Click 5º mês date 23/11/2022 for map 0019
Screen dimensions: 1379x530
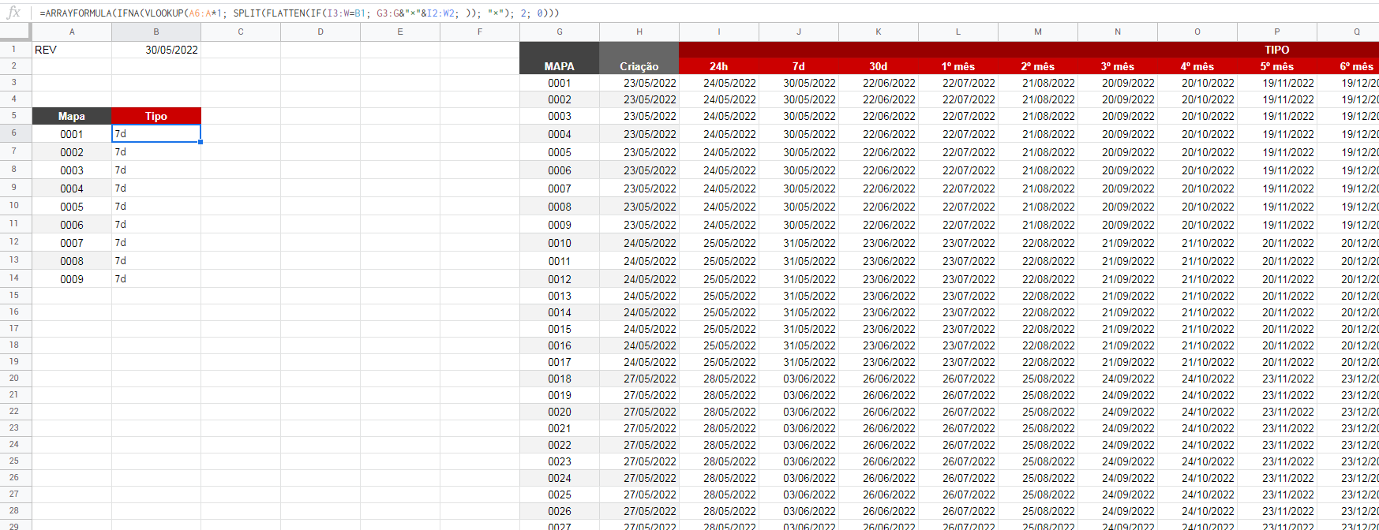[1277, 395]
